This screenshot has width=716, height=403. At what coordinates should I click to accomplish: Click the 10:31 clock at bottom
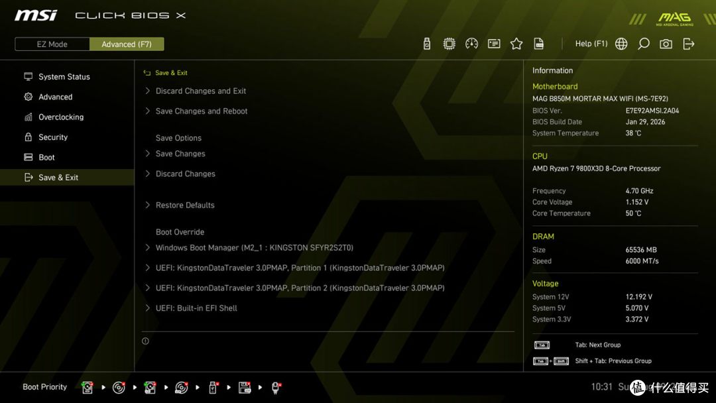(x=601, y=387)
